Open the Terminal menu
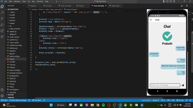 coord(40,1)
